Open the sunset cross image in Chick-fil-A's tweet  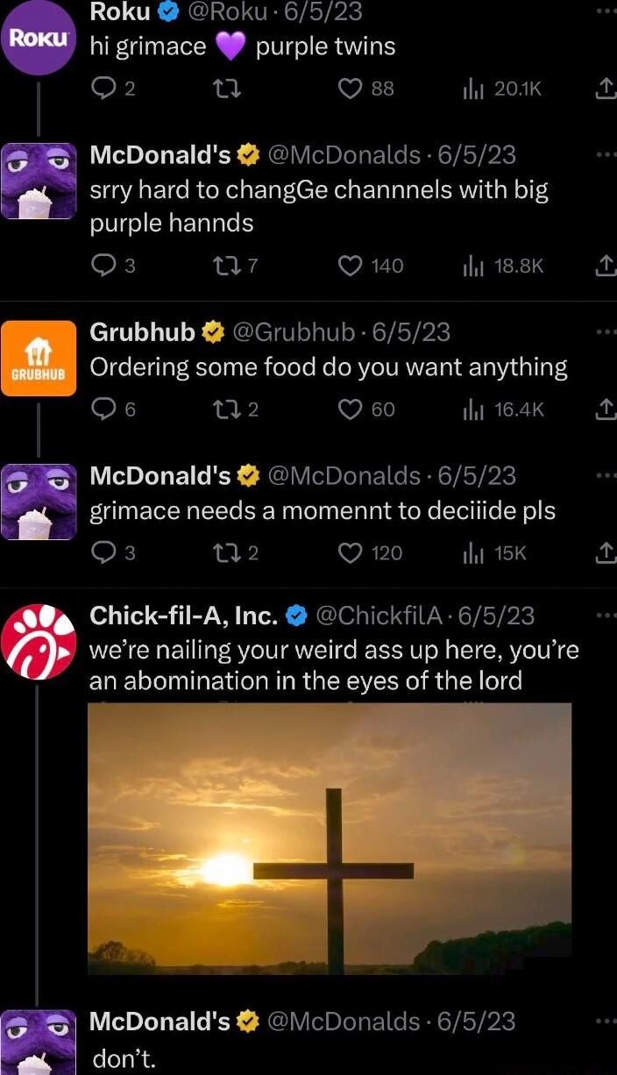(x=329, y=837)
